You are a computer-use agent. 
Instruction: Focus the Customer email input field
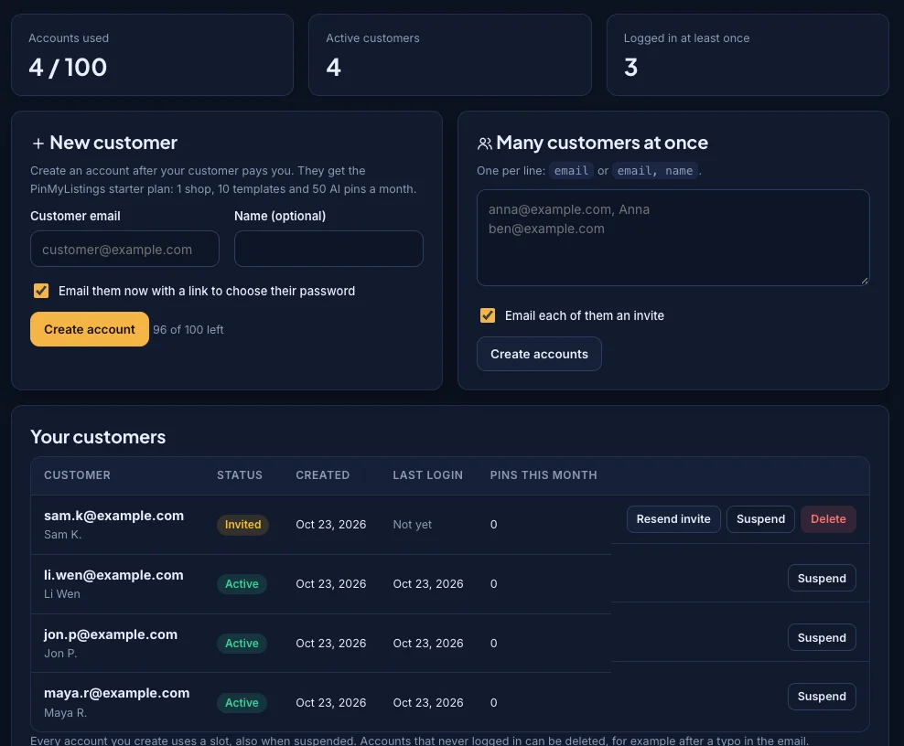pos(124,249)
